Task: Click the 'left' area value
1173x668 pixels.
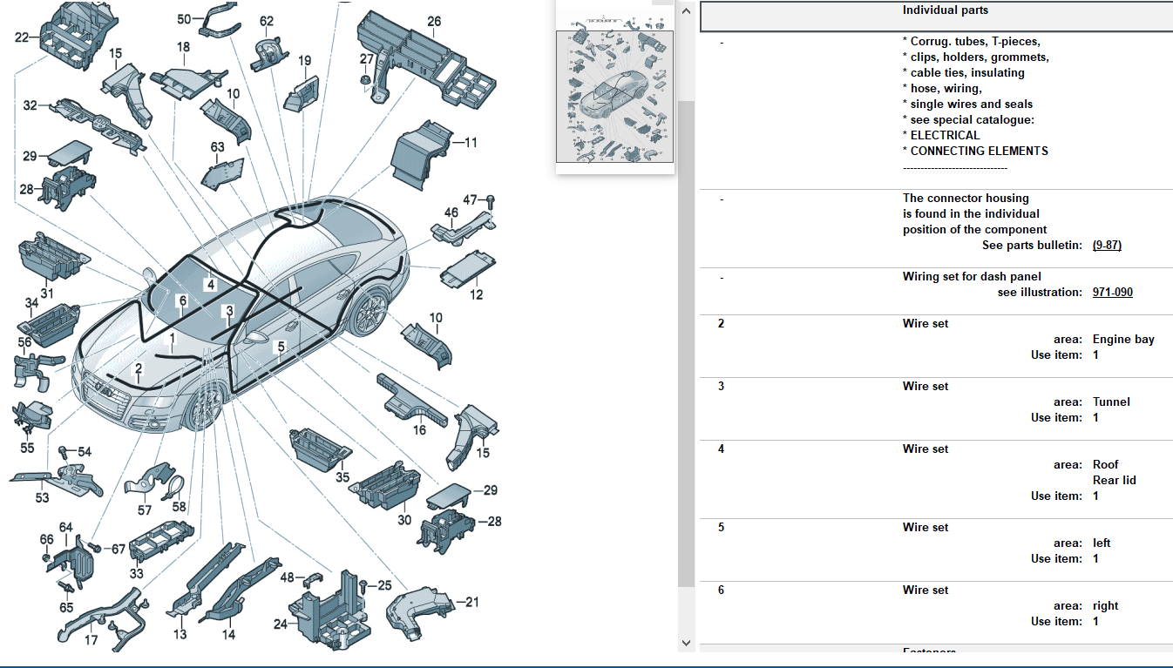Action: click(x=1102, y=543)
